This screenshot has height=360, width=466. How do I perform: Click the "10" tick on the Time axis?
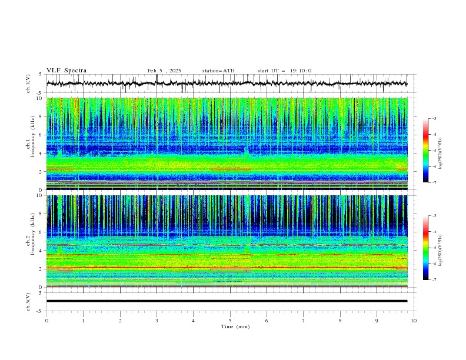[x=414, y=321]
